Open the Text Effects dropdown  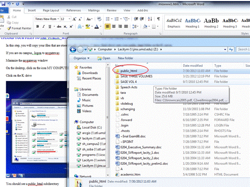click(80, 26)
